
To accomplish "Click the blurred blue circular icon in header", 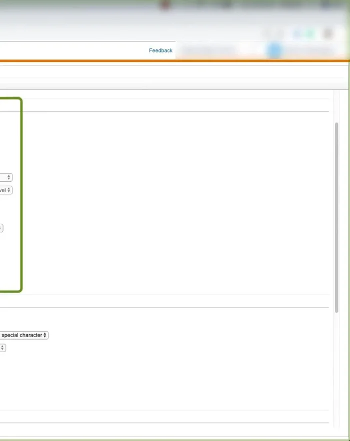I will tap(274, 50).
